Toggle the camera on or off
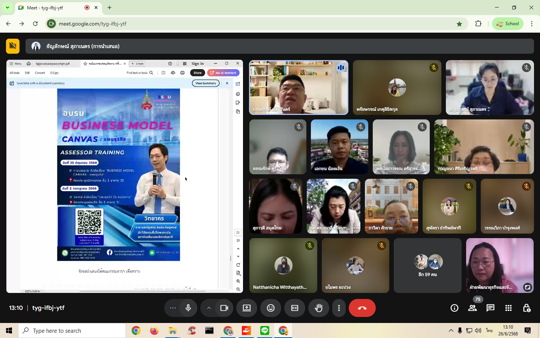The width and height of the screenshot is (540, 338). coord(224,308)
